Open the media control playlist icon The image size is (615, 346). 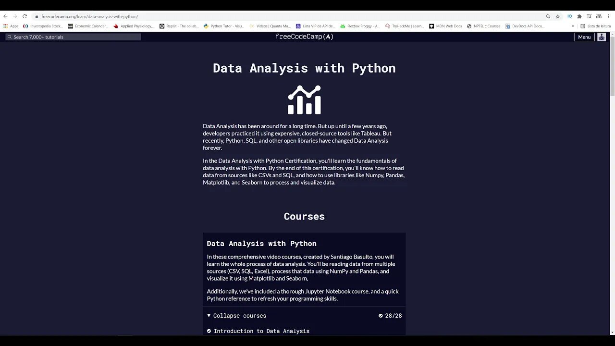[x=589, y=16]
